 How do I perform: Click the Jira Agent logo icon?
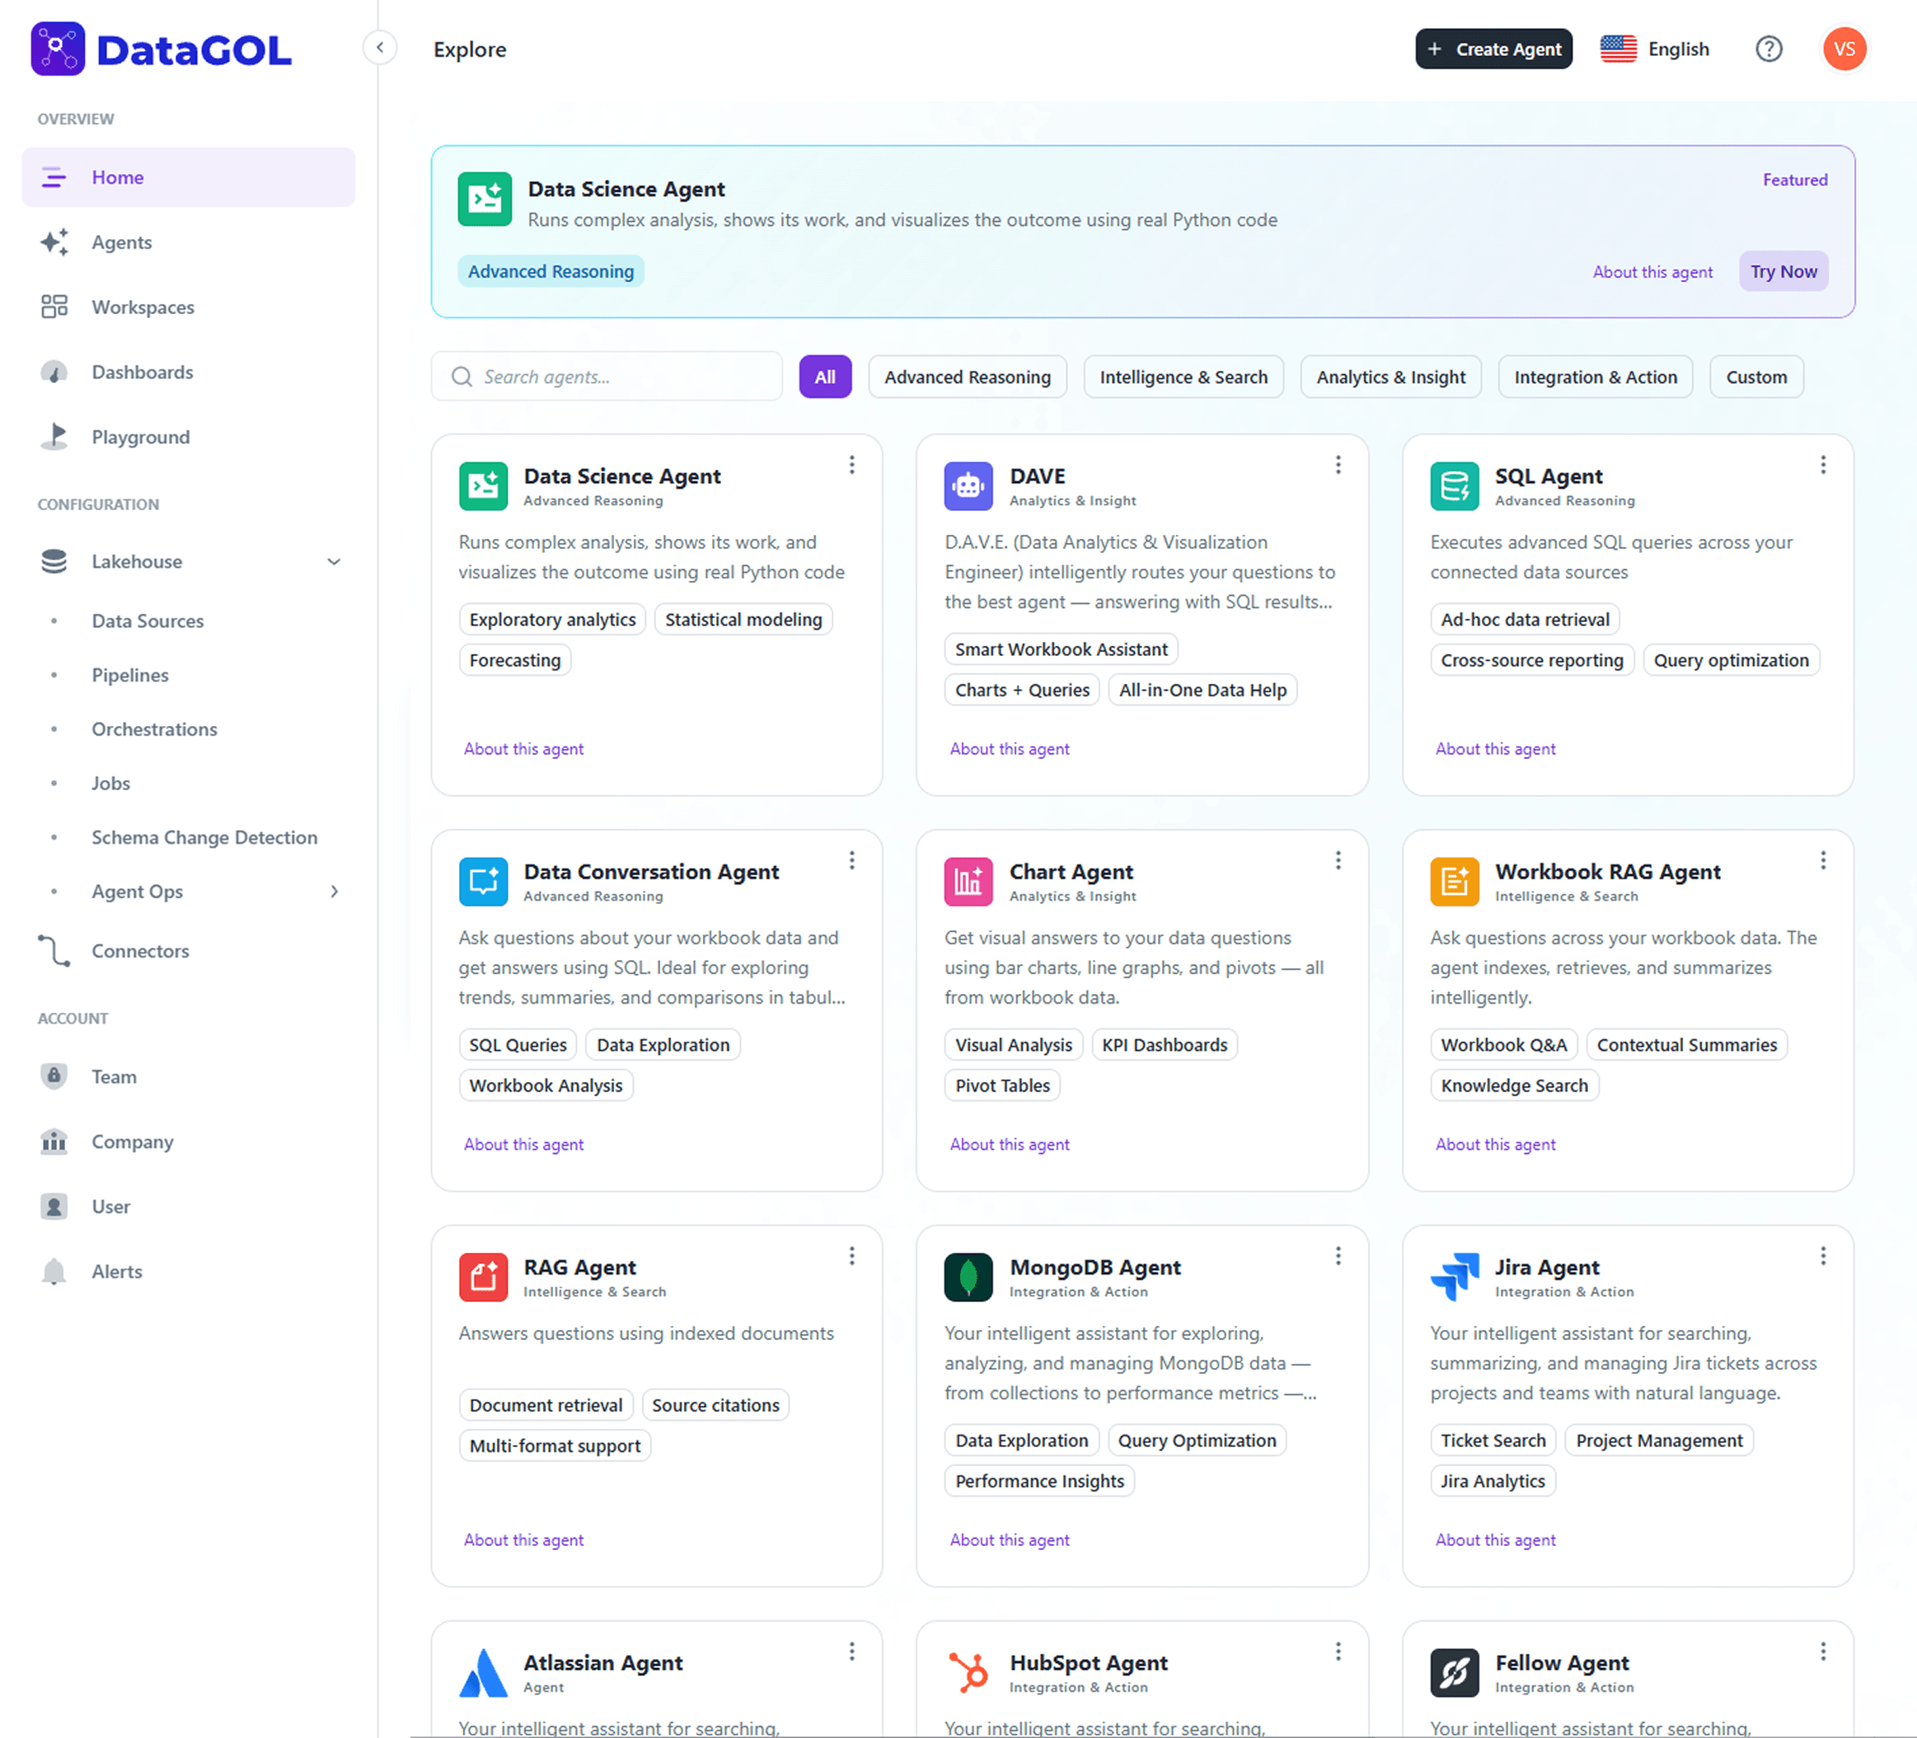[1453, 1277]
